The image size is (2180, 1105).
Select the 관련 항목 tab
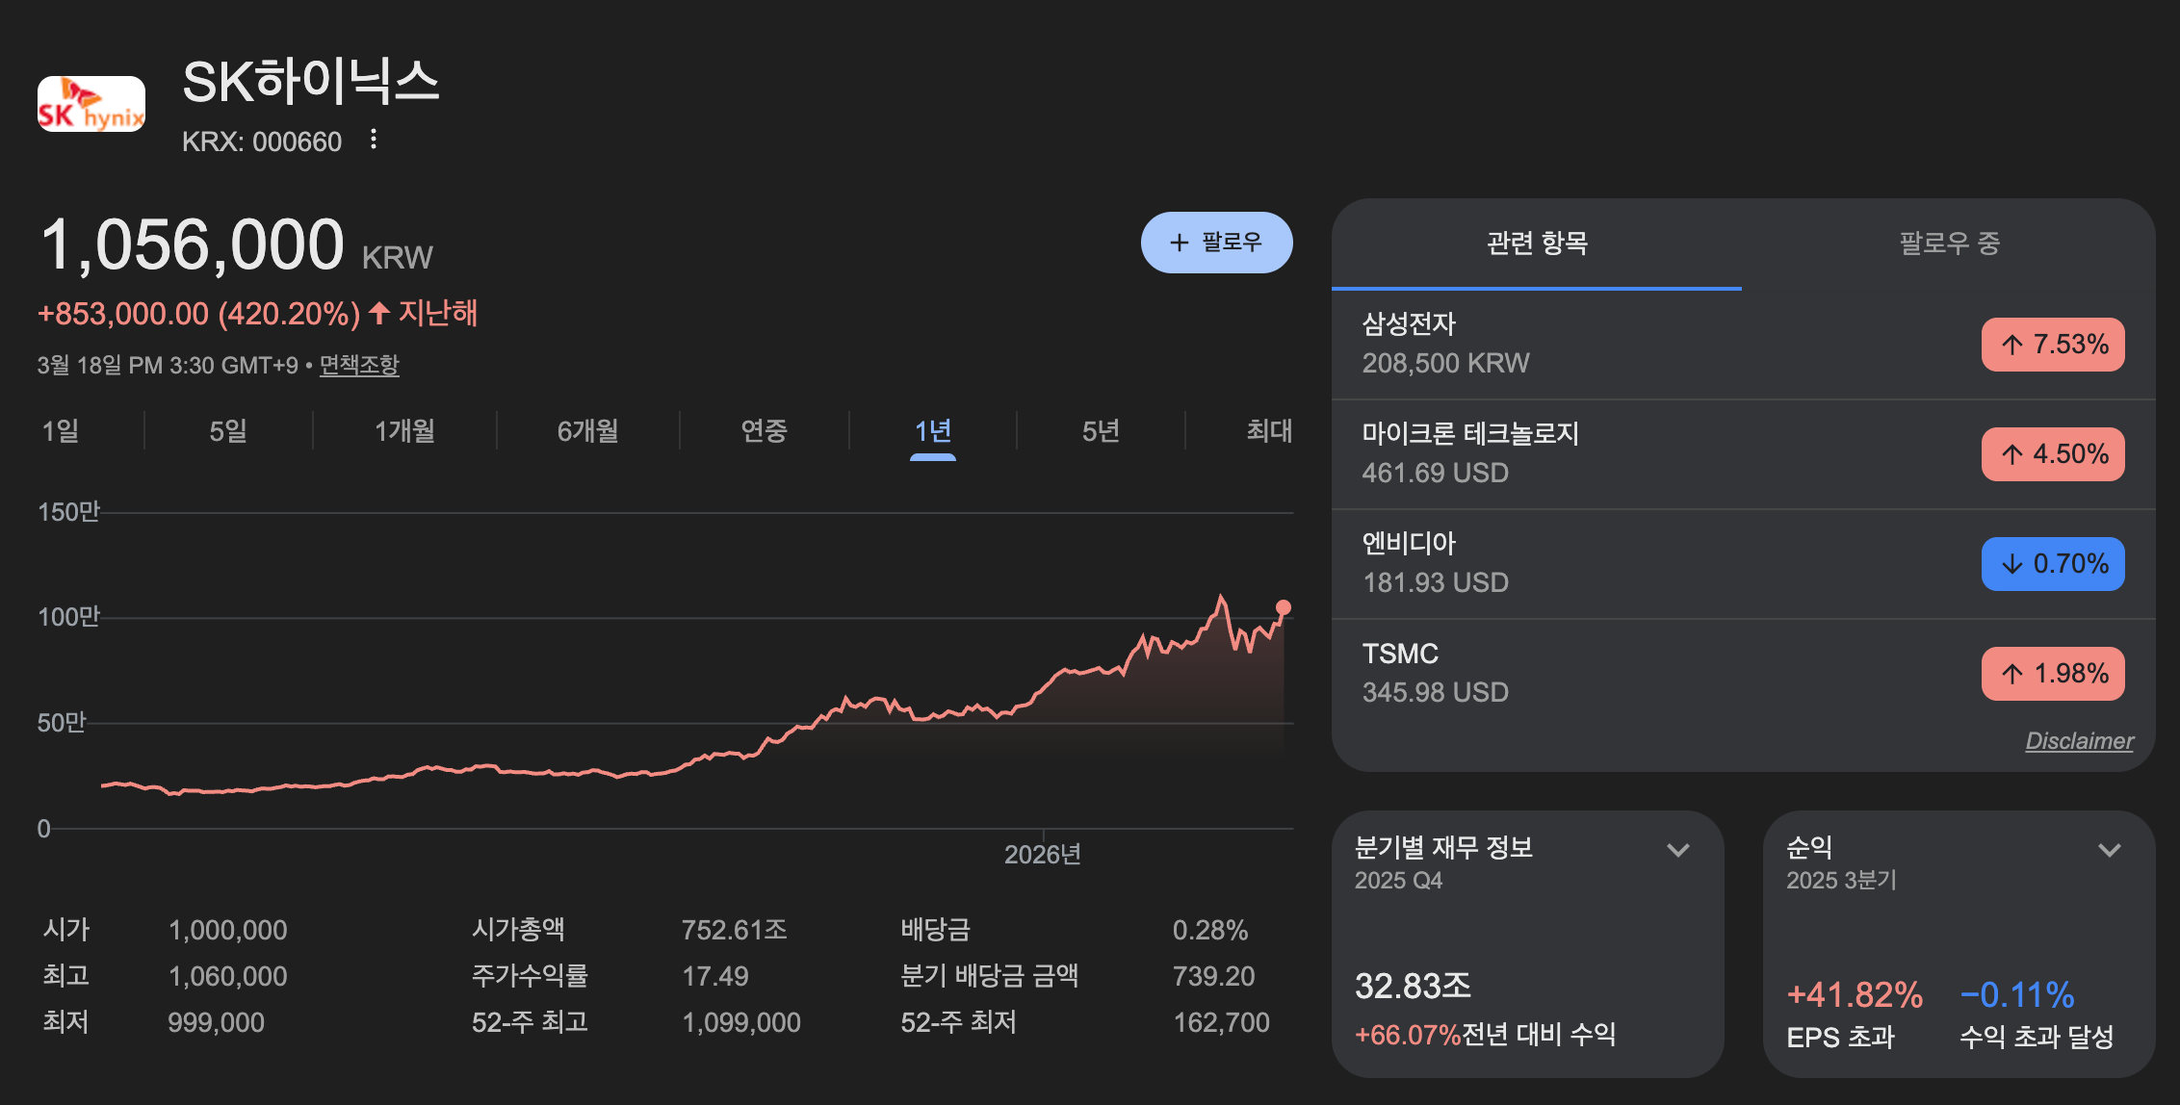pyautogui.click(x=1537, y=244)
